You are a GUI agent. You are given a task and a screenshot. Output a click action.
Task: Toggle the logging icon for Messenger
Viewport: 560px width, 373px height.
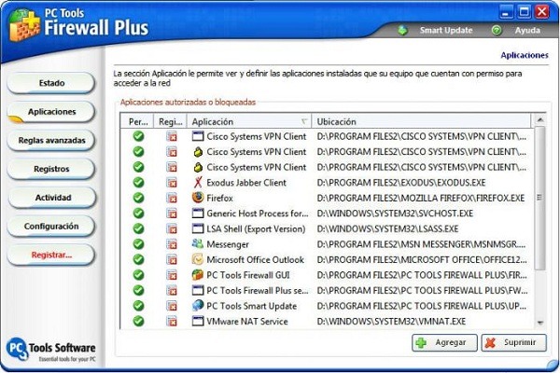point(172,244)
